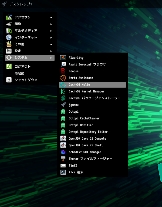162x207 pixels.
Task: Expand the 設定 submenu arrow
Action: [x=51, y=51]
